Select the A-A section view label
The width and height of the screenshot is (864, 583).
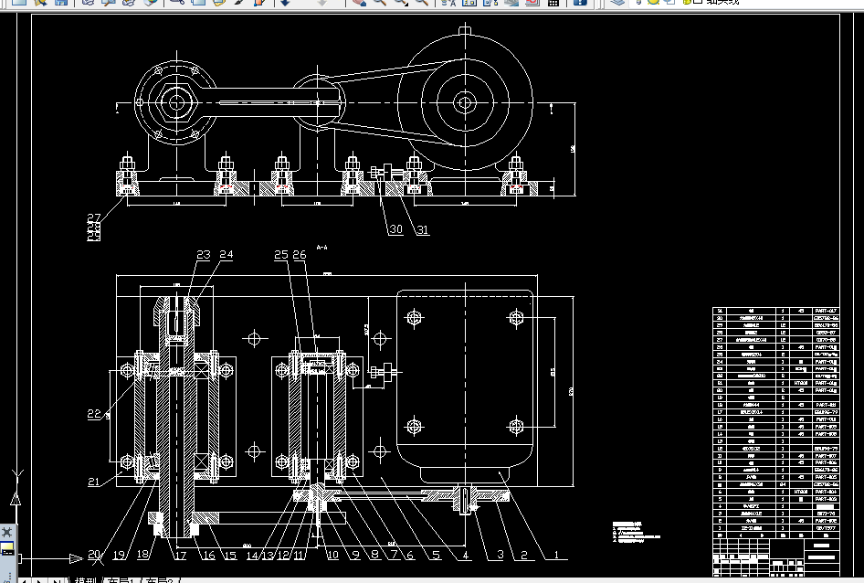coord(321,248)
